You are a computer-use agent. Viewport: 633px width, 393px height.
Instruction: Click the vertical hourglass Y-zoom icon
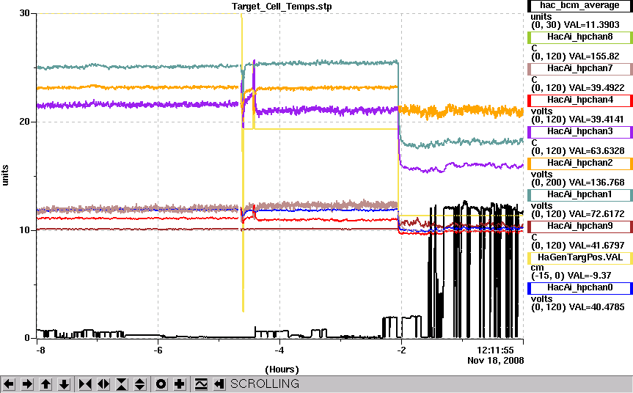point(122,383)
